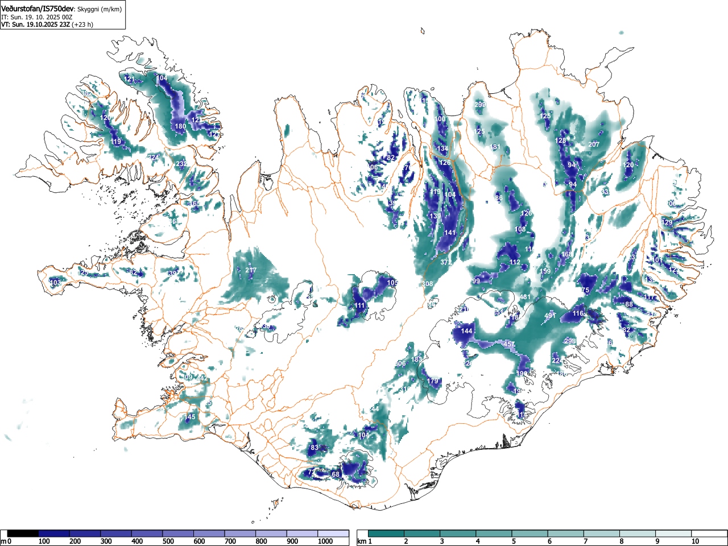Select the 1–2 km dark teal swatch
The width and height of the screenshot is (728, 546).
387,533
